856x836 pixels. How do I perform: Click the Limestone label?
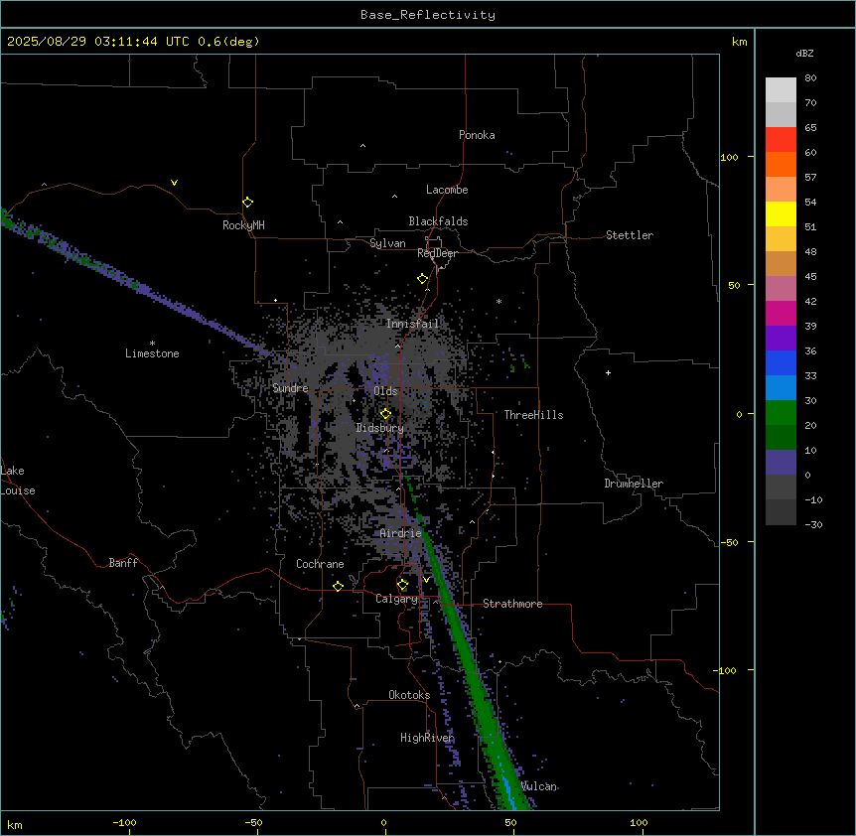pyautogui.click(x=152, y=353)
